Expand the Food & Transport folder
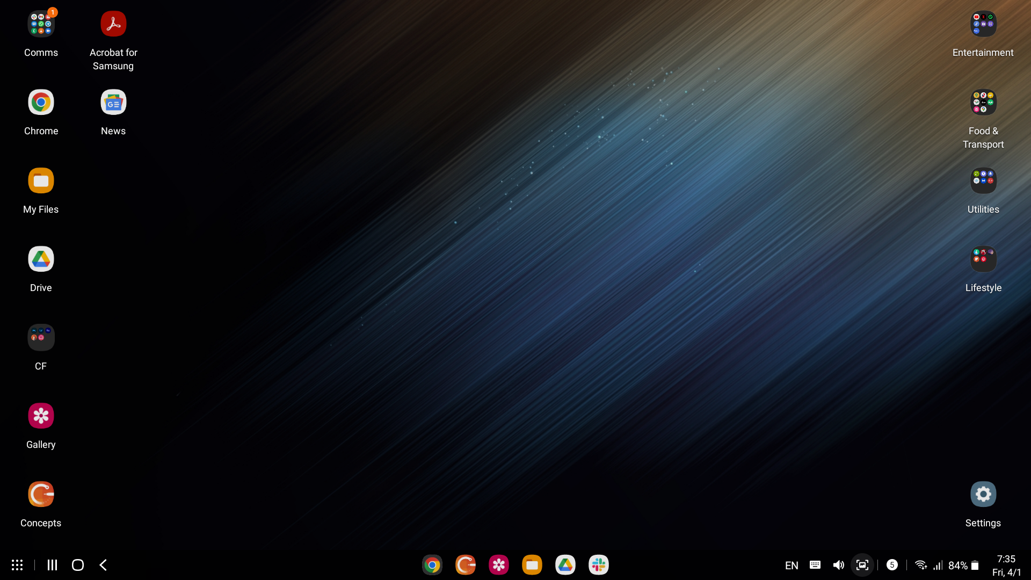Image resolution: width=1031 pixels, height=580 pixels. (983, 103)
